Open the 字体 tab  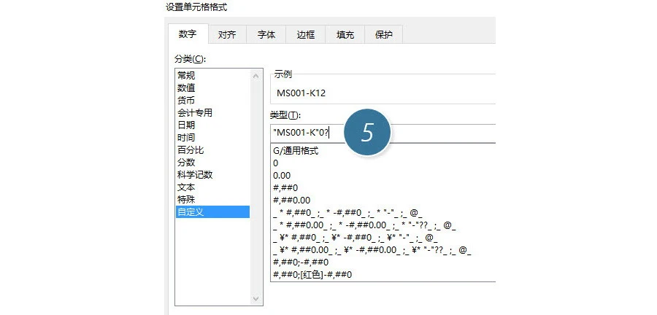266,35
